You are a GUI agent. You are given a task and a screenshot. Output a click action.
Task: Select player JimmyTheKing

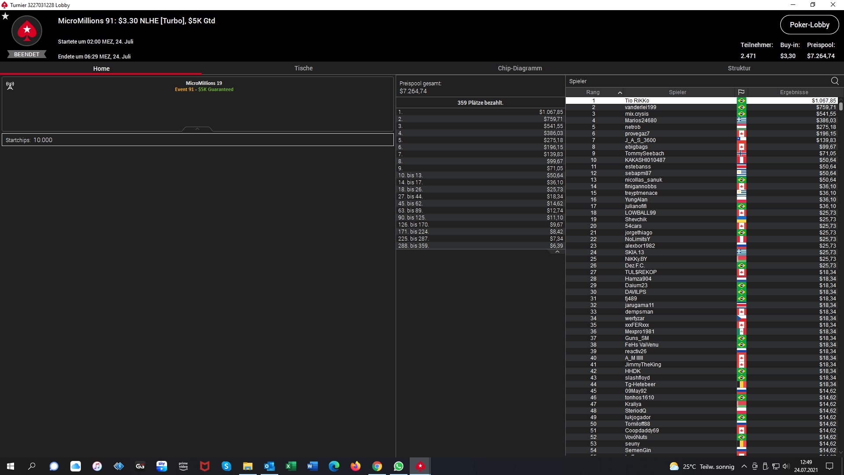tap(702, 365)
